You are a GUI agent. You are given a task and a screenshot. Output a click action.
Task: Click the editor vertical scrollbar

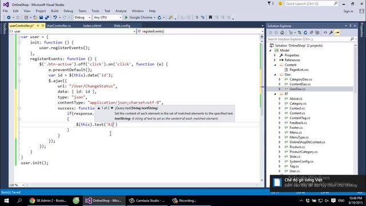click(x=262, y=110)
